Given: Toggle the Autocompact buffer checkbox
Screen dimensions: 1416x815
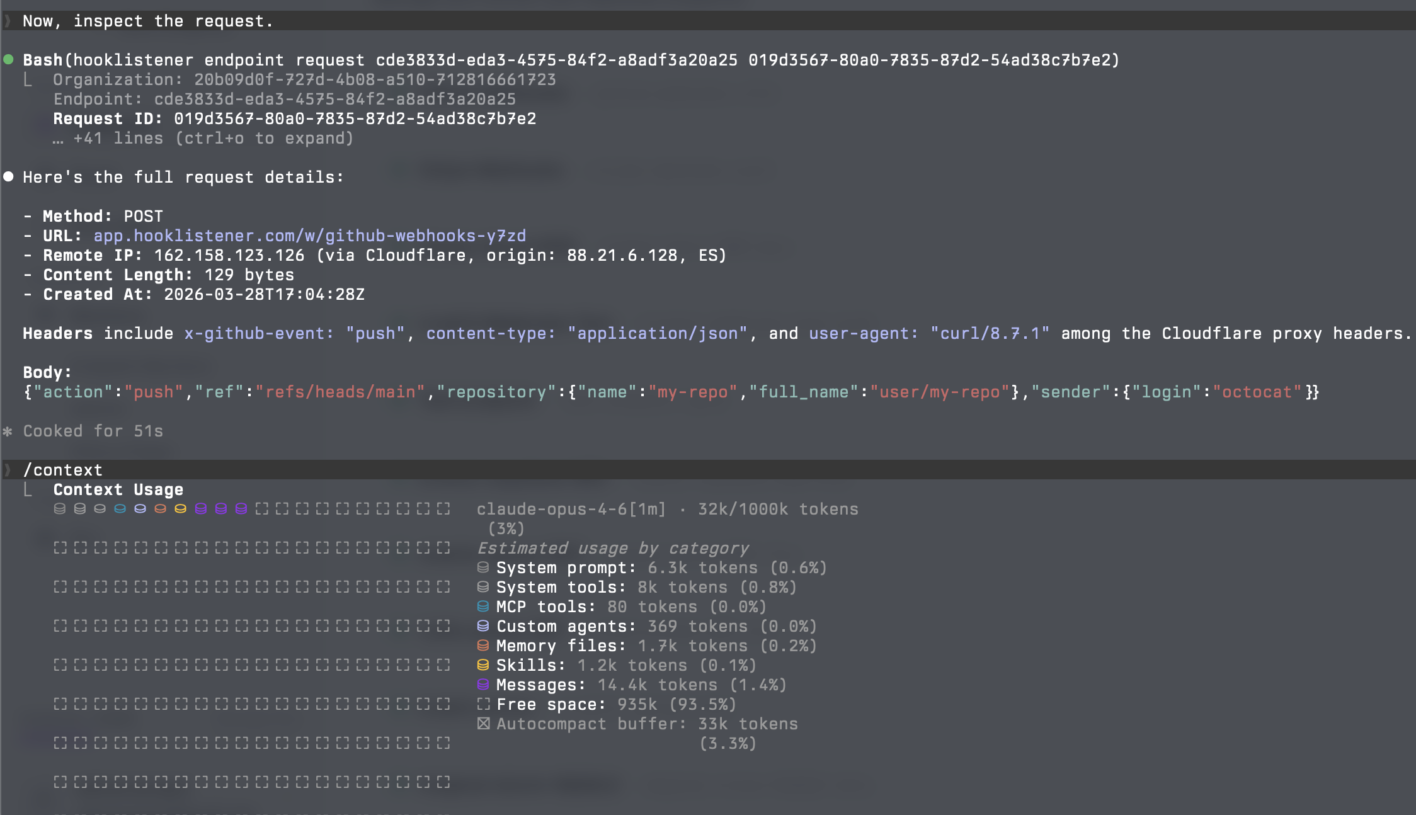Looking at the screenshot, I should pos(483,724).
